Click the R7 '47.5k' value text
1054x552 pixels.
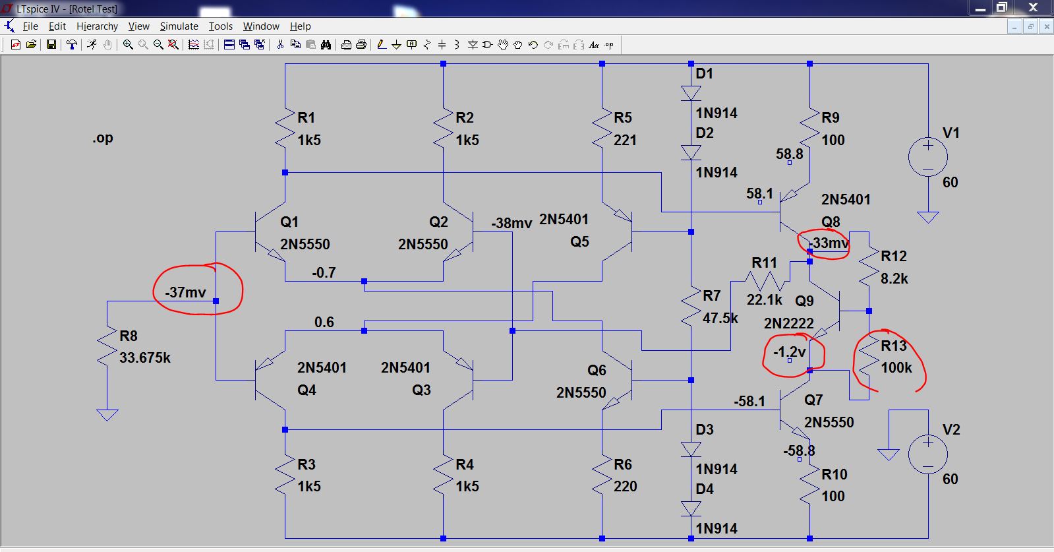click(720, 318)
